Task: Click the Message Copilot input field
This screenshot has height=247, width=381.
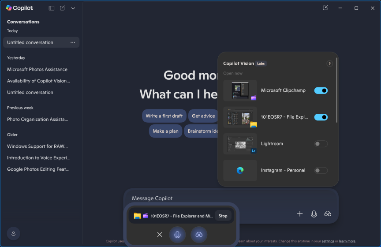Action: [x=212, y=198]
